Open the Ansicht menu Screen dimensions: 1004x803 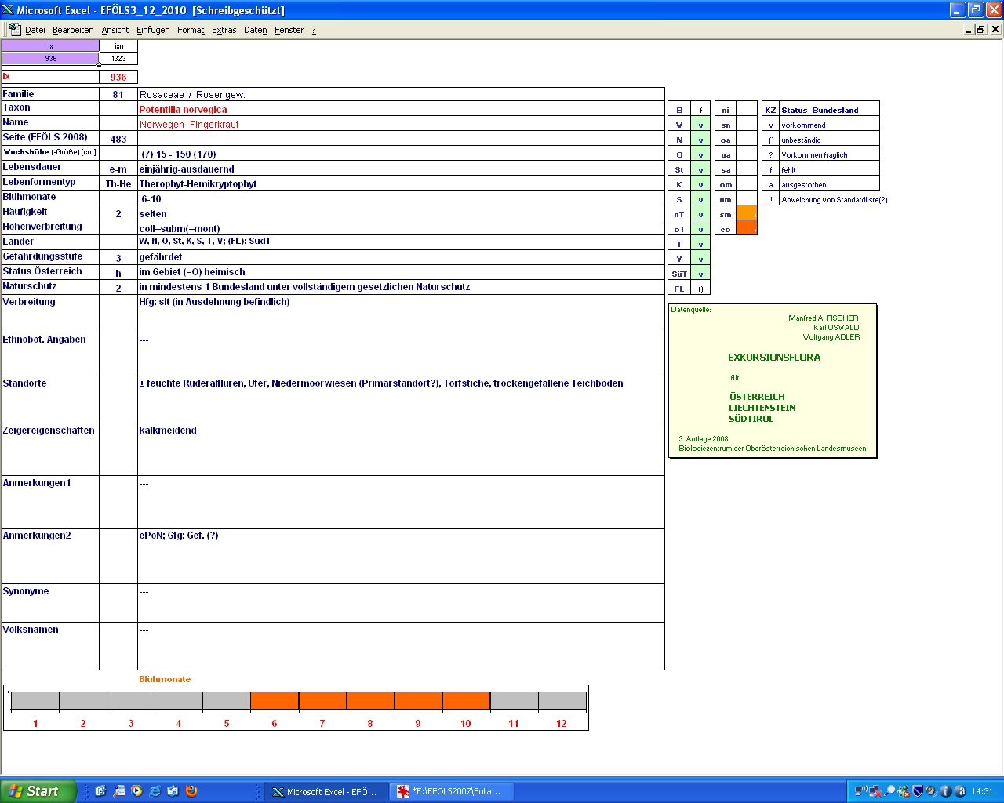click(115, 30)
